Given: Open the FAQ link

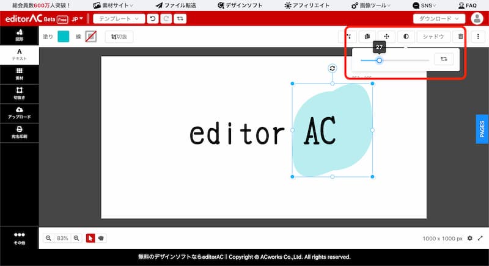Looking at the screenshot, I should (468, 5).
